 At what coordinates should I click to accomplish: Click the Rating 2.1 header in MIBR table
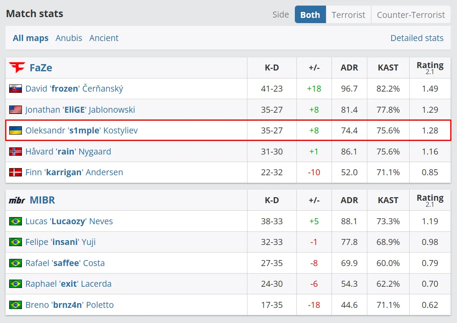pos(430,200)
